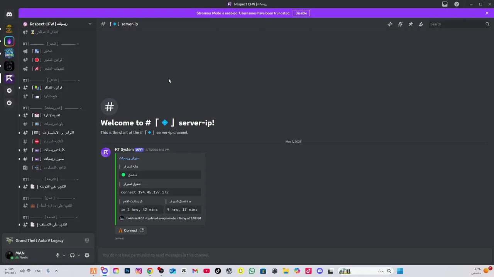Open the black padlock server icon
This screenshot has height=277, width=494.
(x=9, y=66)
